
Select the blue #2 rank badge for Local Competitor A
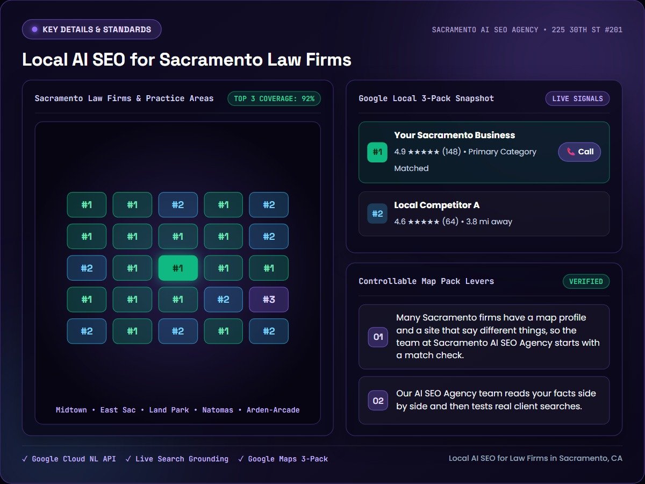pos(377,213)
